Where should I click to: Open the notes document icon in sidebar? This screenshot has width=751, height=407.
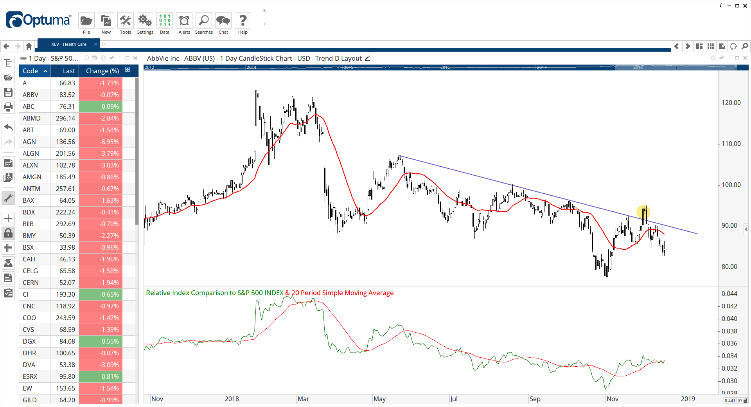pyautogui.click(x=8, y=278)
